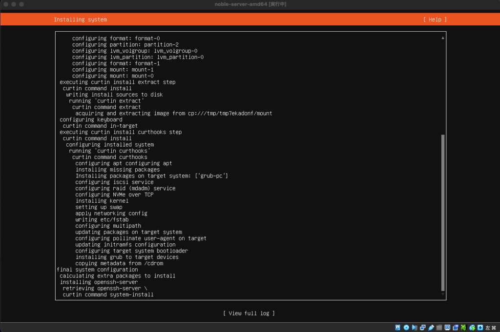Viewport: 500px width, 332px height.
Task: Select log line 'configuring partition: partition-2'
Action: (x=125, y=44)
